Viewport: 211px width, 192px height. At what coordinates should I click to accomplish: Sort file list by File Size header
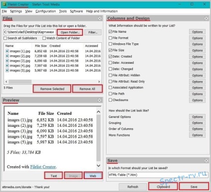41,46
